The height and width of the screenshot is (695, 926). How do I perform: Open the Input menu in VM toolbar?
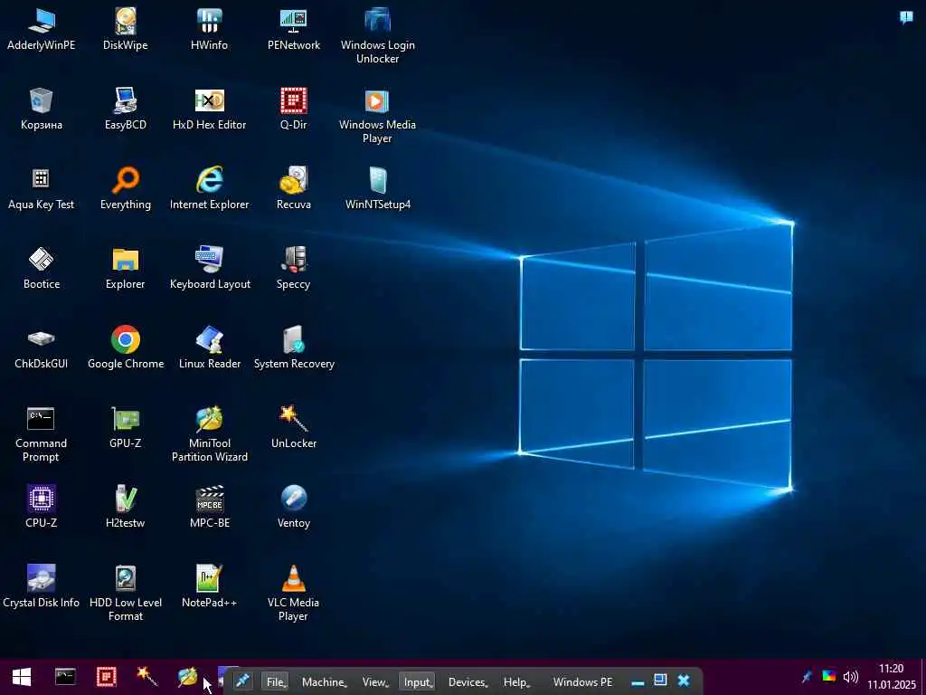(418, 682)
